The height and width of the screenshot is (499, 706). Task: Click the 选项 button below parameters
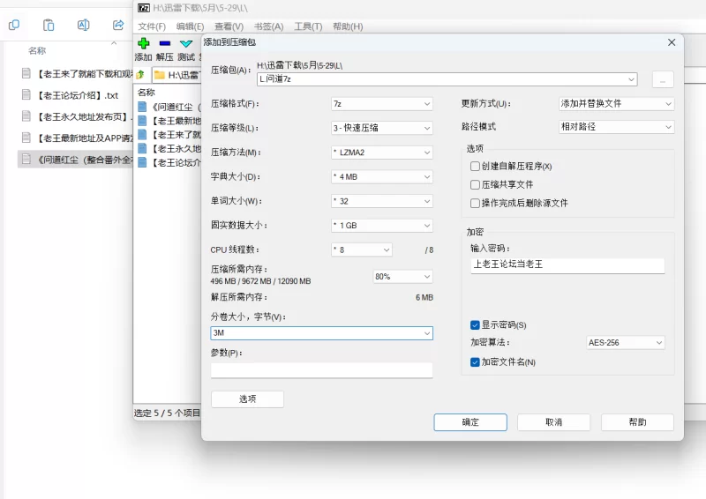point(247,399)
